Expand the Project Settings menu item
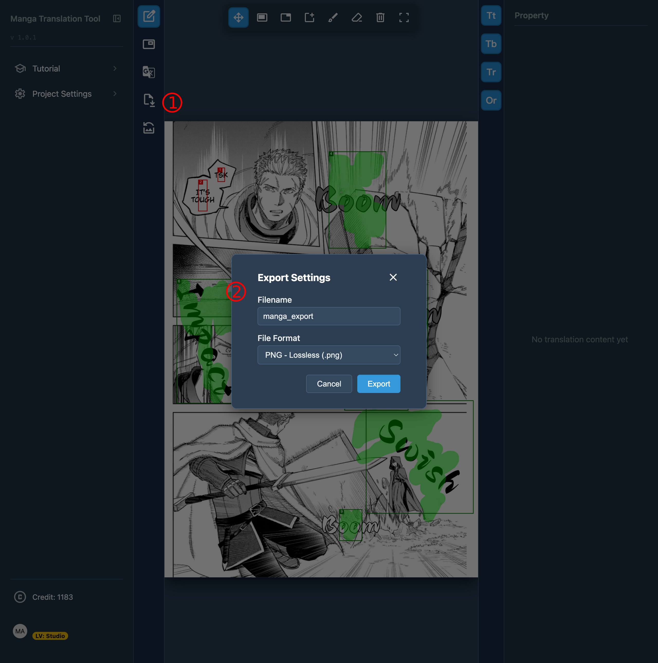 click(x=66, y=94)
